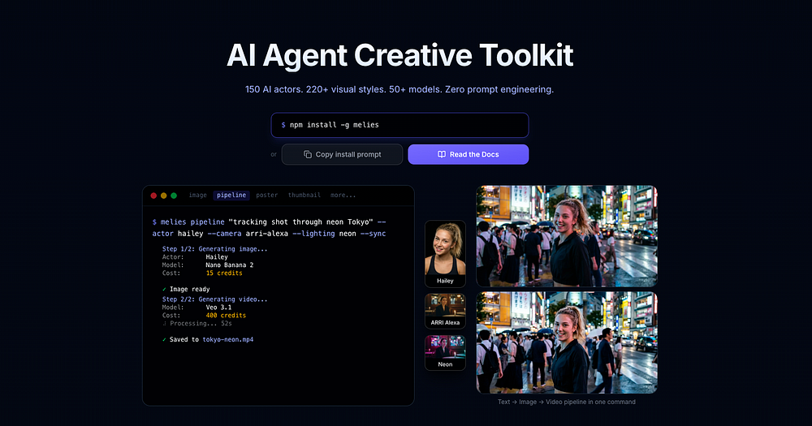The image size is (812, 426).
Task: Click the melies pipeline command line
Action: pyautogui.click(x=269, y=228)
